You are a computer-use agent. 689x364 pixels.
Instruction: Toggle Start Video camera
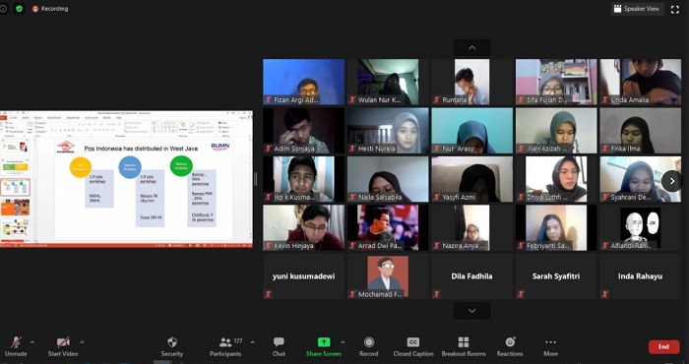[x=63, y=342]
